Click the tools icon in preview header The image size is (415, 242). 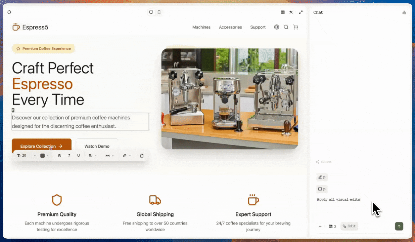pos(291,12)
